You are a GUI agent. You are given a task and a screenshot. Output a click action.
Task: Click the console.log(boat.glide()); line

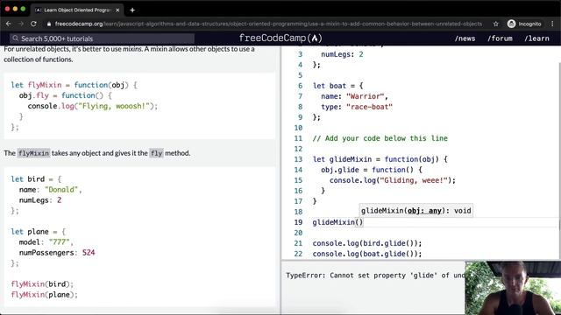[x=367, y=254]
